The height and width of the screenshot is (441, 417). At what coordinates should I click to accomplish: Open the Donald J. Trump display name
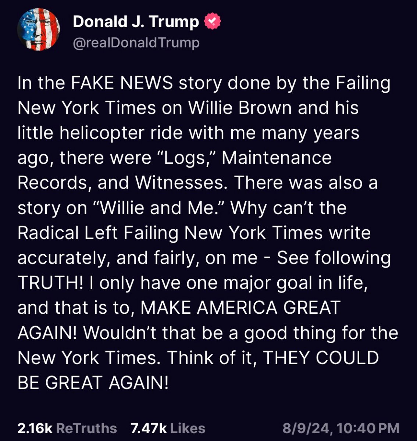[x=136, y=22]
